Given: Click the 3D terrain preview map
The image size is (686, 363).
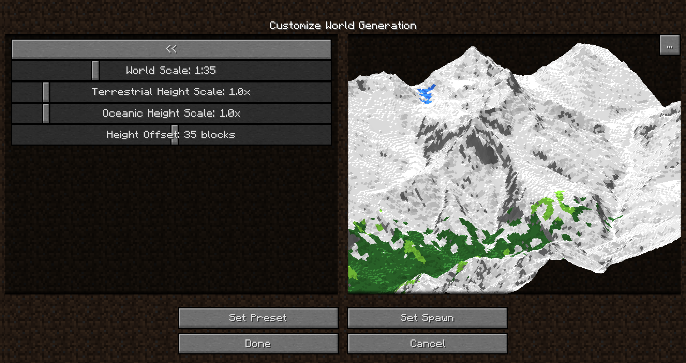Looking at the screenshot, I should click(x=514, y=164).
